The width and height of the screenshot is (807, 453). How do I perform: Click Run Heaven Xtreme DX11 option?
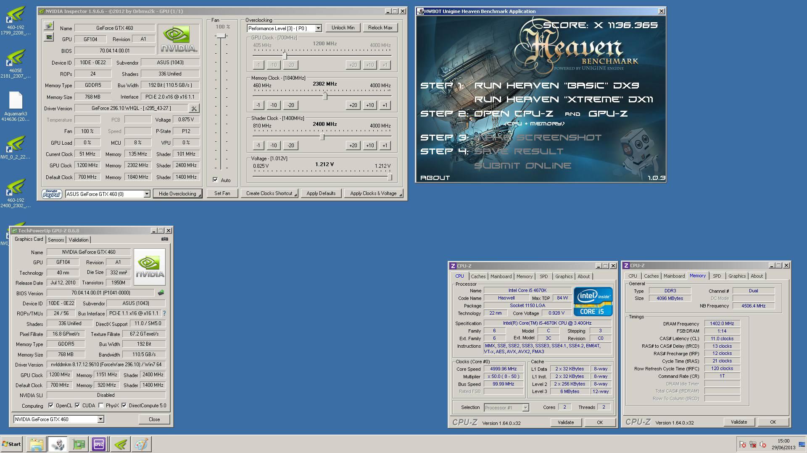click(x=564, y=99)
